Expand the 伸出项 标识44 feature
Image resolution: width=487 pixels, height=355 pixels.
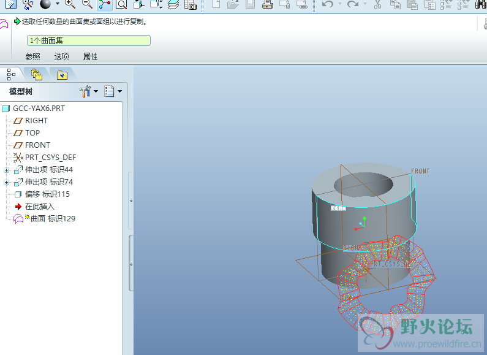[x=6, y=170]
